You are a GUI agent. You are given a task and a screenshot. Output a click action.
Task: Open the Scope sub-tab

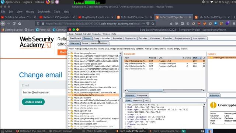(x=85, y=44)
